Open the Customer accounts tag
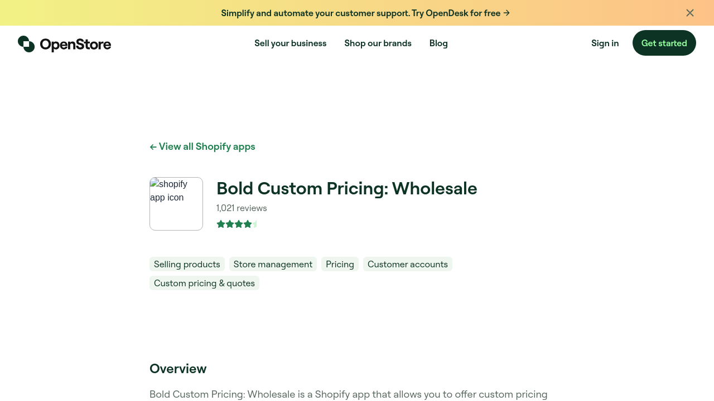The height and width of the screenshot is (401, 714). [407, 264]
